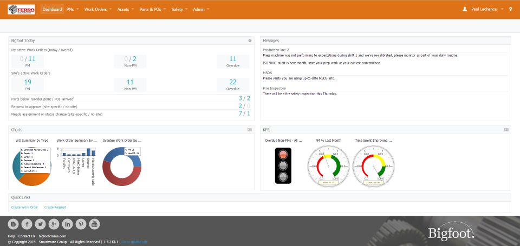Image resolution: width=520 pixels, height=246 pixels.
Task: Click the help question mark icon
Action: pos(511,9)
